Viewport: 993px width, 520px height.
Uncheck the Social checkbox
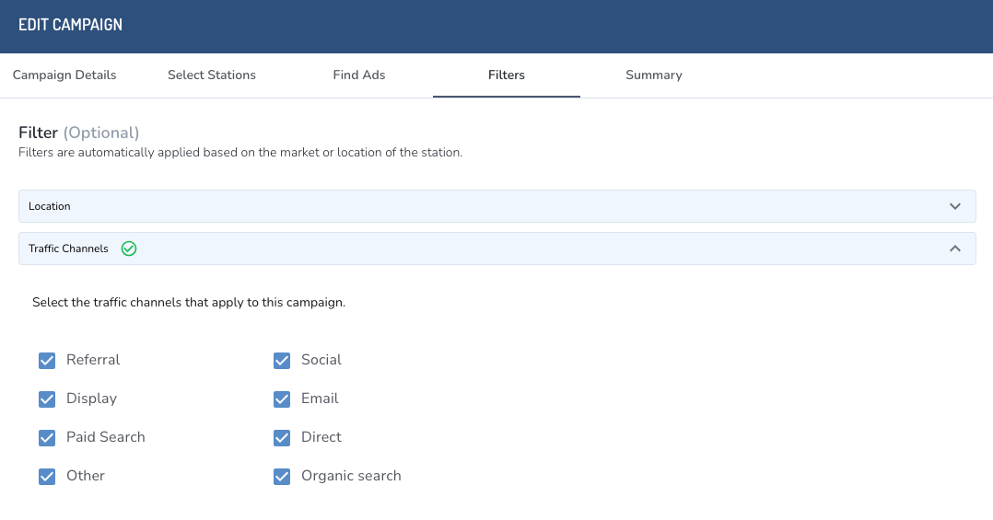(282, 361)
